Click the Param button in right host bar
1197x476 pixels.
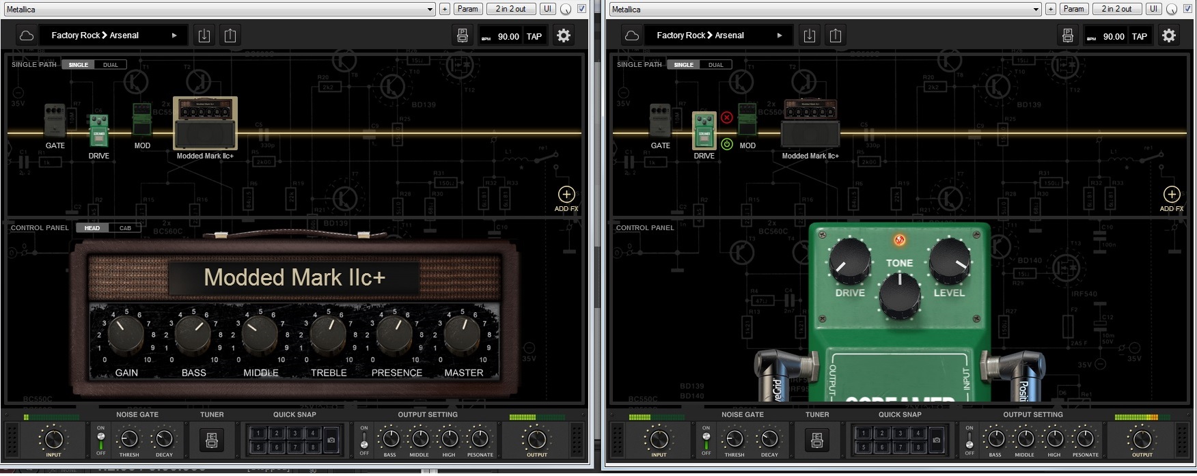[x=1073, y=9]
